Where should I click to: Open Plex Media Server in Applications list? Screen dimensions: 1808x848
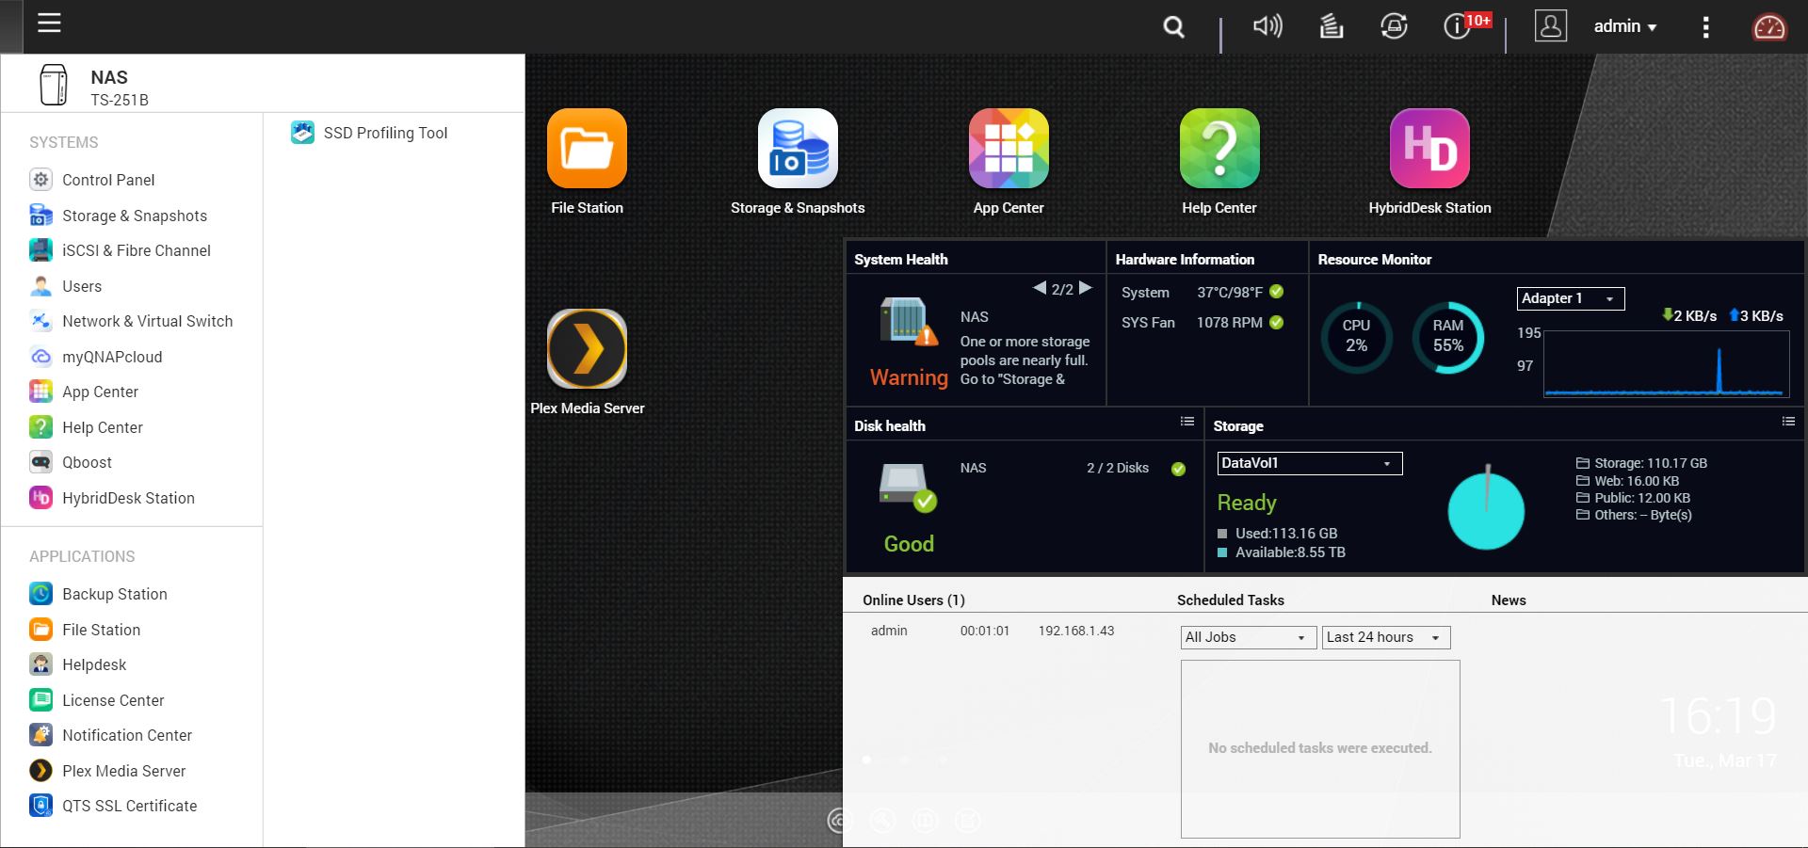(x=107, y=771)
